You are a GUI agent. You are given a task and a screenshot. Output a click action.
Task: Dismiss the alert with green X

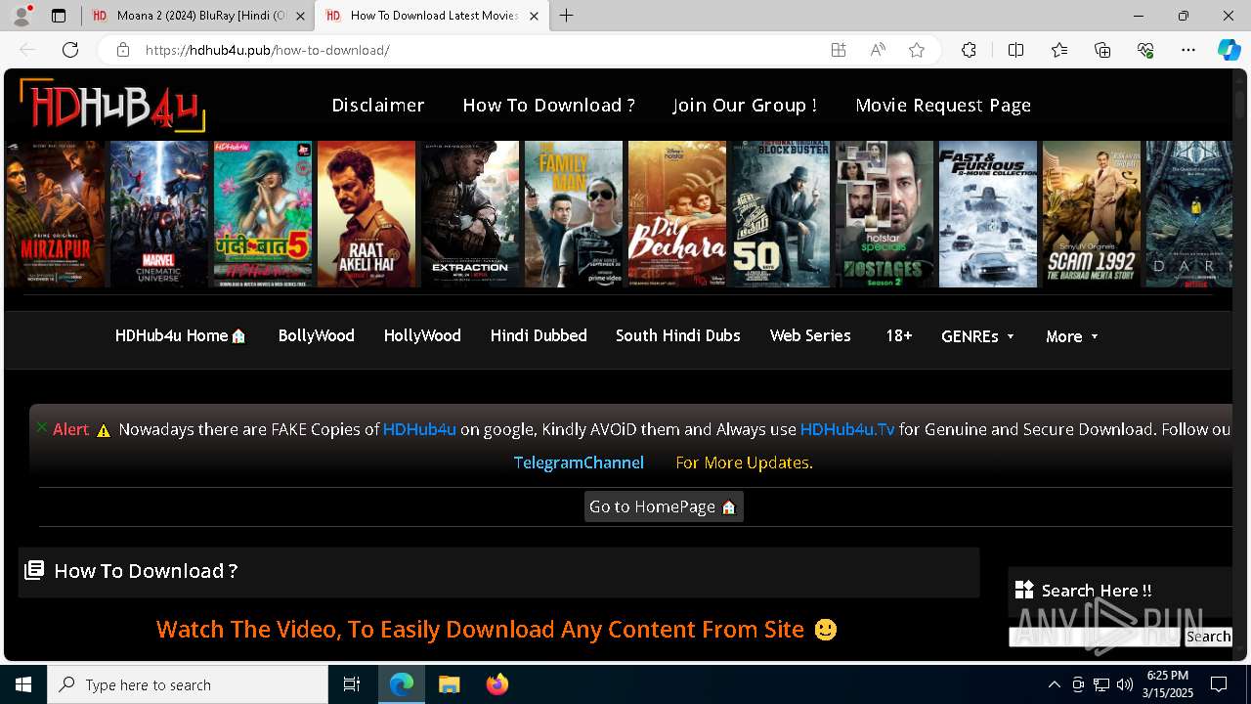[x=41, y=427]
